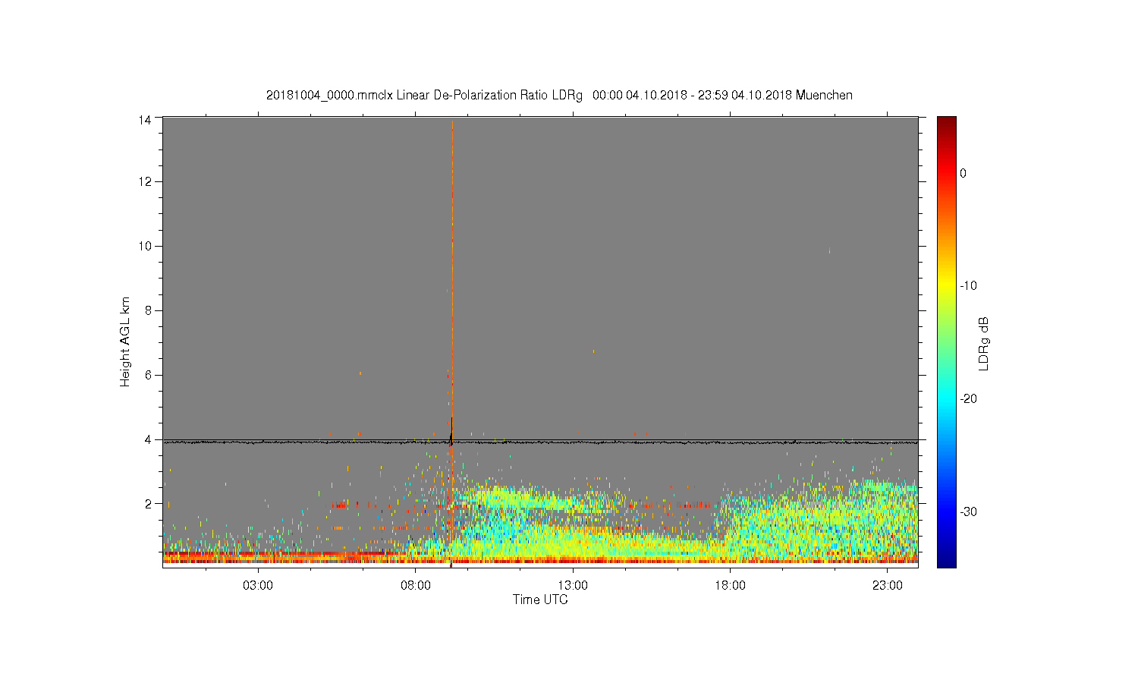
Task: Click the '10' height axis label
Action: point(144,246)
